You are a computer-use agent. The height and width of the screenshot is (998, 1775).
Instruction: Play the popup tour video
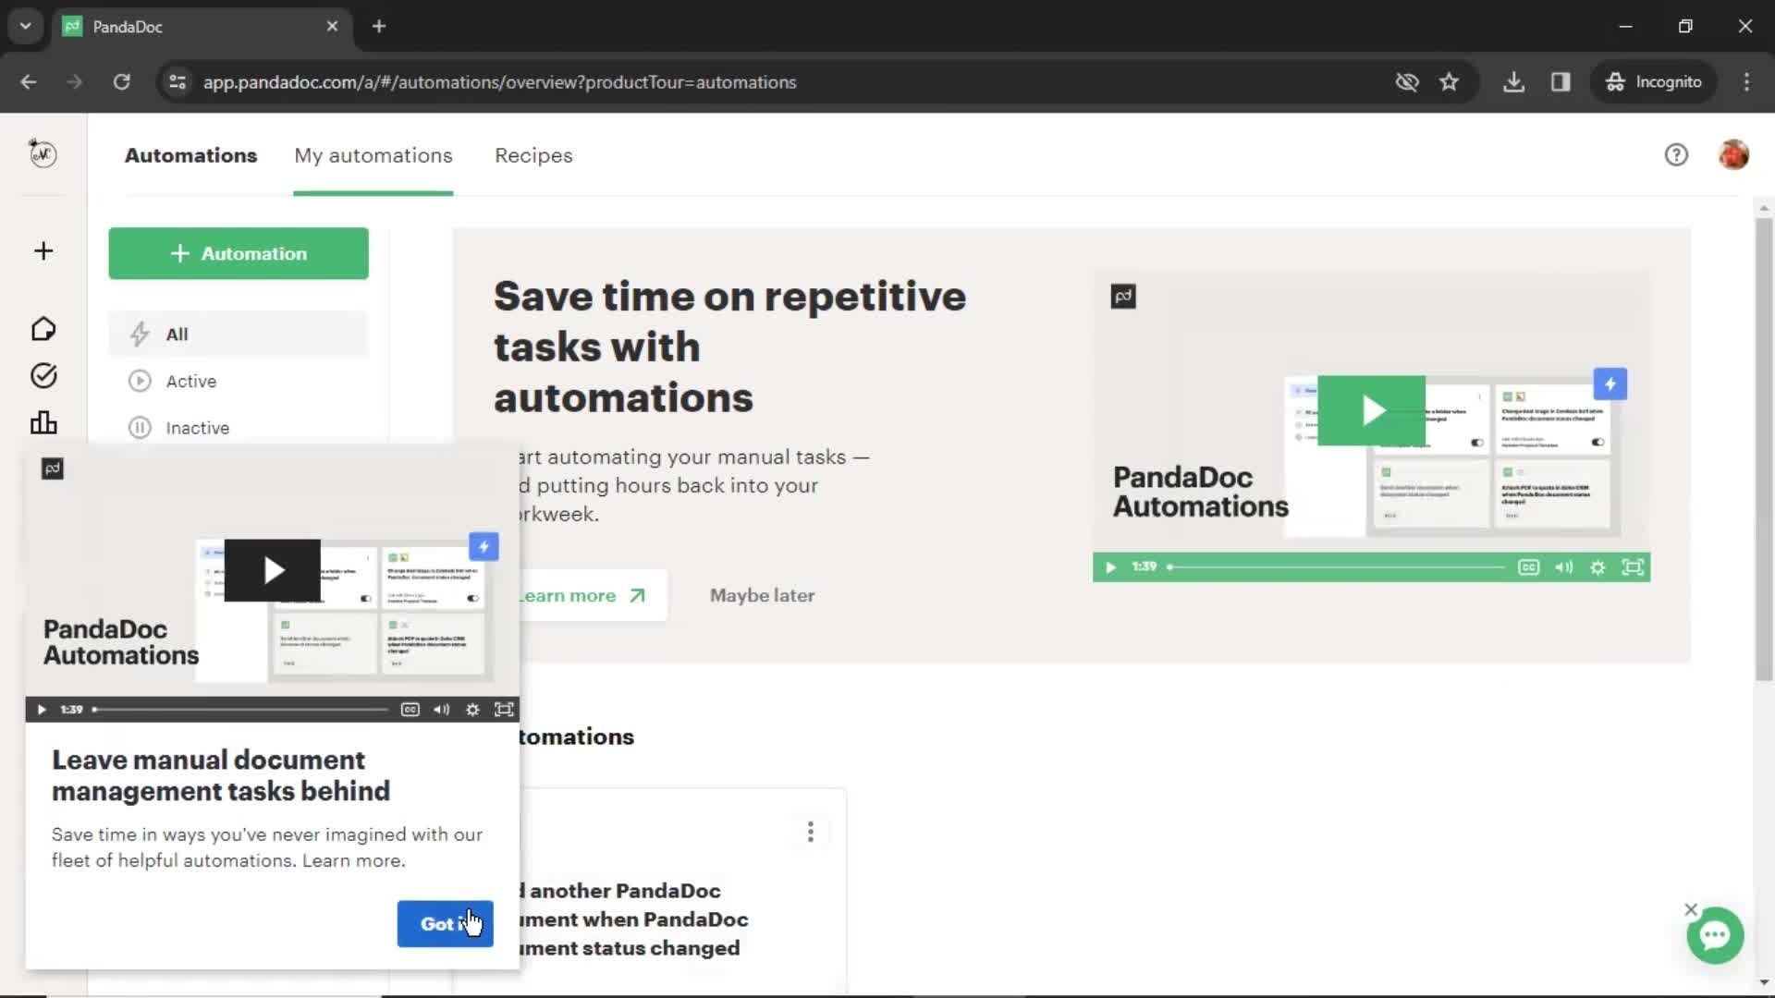pos(273,570)
